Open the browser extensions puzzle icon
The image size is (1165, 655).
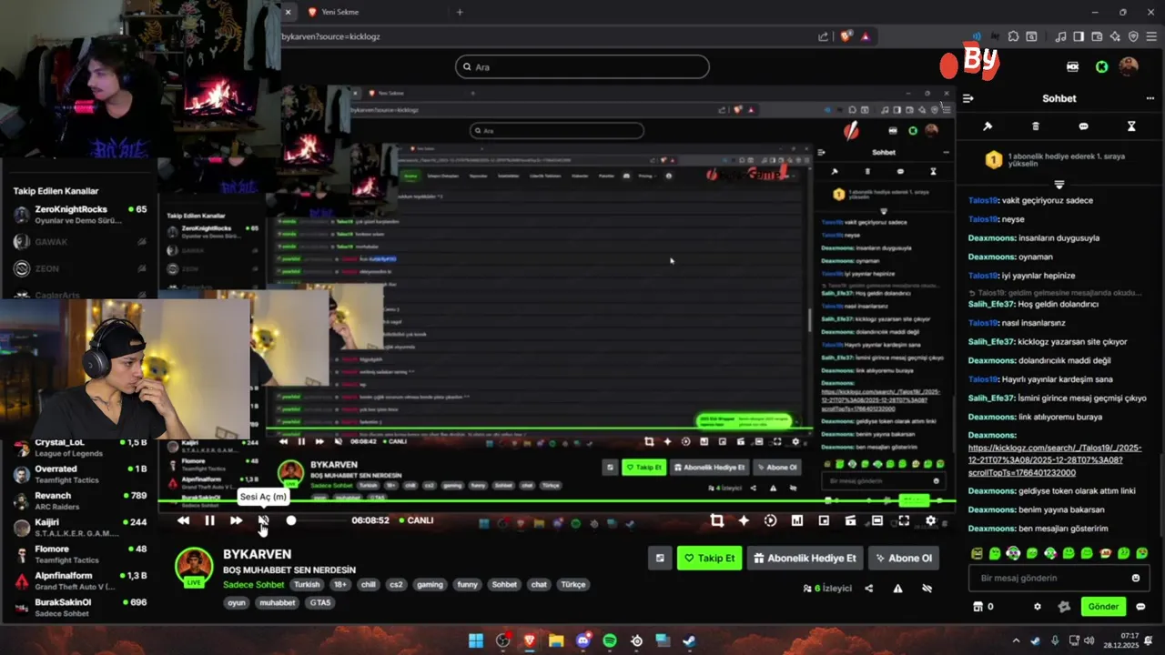tap(1014, 36)
